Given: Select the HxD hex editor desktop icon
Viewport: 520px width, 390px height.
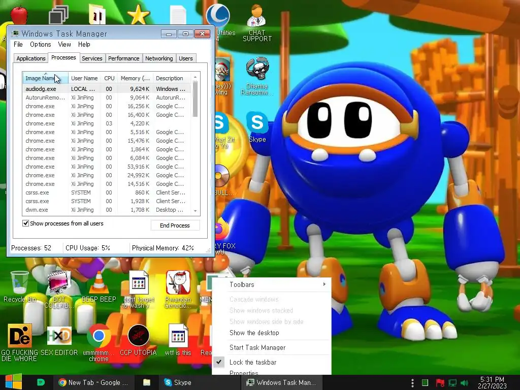Looking at the screenshot, I should point(59,340).
